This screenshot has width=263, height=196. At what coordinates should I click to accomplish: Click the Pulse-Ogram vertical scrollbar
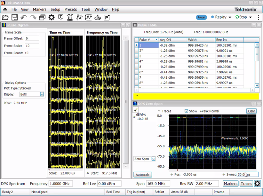[126, 102]
